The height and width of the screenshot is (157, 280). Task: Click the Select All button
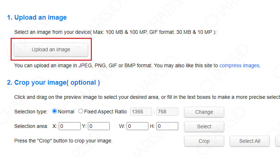point(250,141)
